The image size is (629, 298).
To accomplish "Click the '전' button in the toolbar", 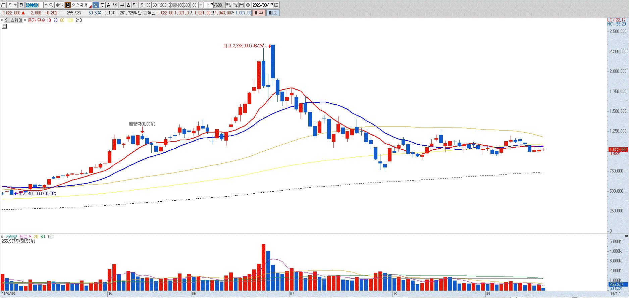I will tap(21, 5).
